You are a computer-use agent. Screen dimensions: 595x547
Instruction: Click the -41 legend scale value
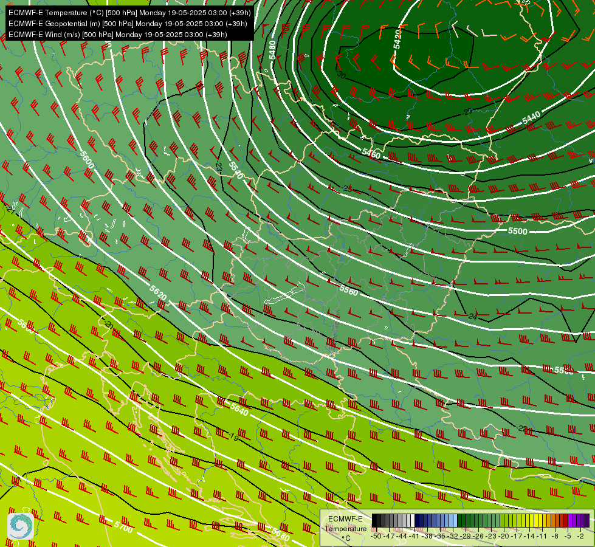point(414,536)
